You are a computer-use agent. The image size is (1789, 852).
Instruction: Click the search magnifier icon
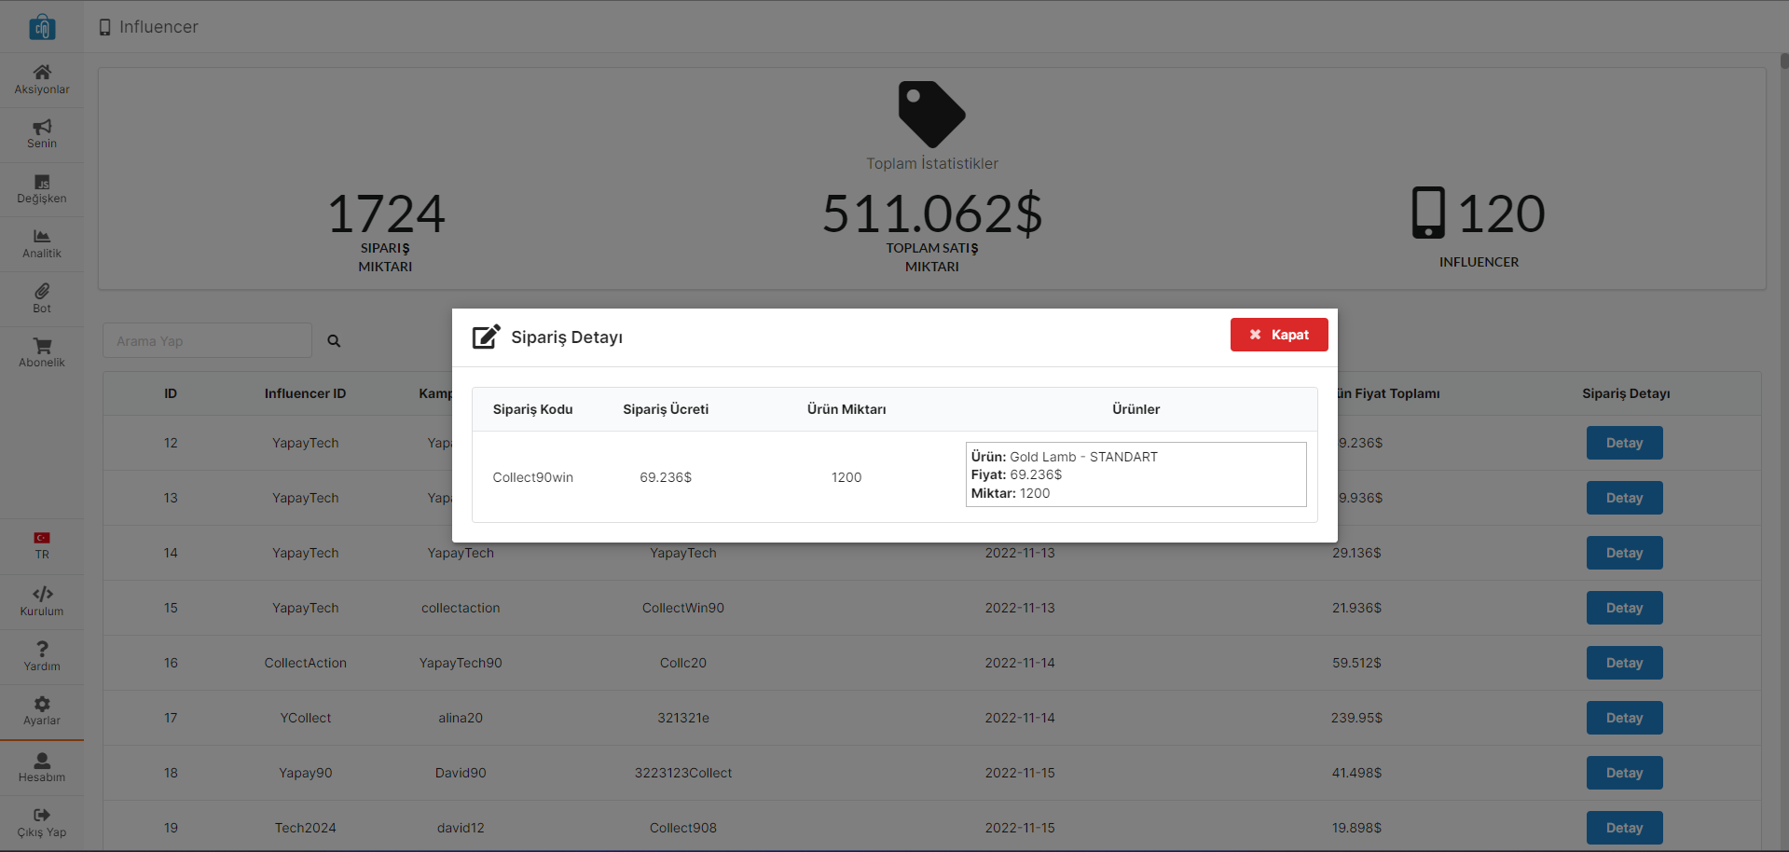pyautogui.click(x=334, y=341)
